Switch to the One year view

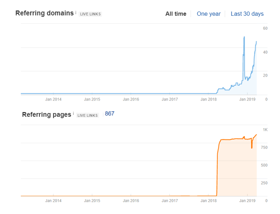tap(209, 14)
